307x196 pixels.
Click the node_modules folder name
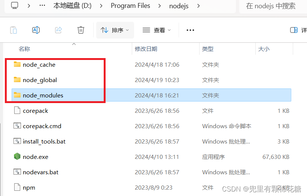tap(43, 96)
